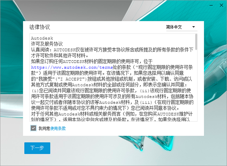The height and width of the screenshot is (166, 227).
Task: Click the 许可及服务协议 title line
Action: pyautogui.click(x=47, y=44)
